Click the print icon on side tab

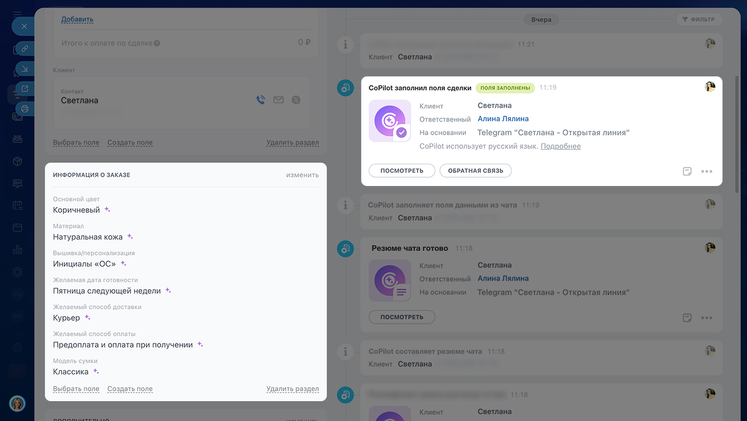[25, 108]
